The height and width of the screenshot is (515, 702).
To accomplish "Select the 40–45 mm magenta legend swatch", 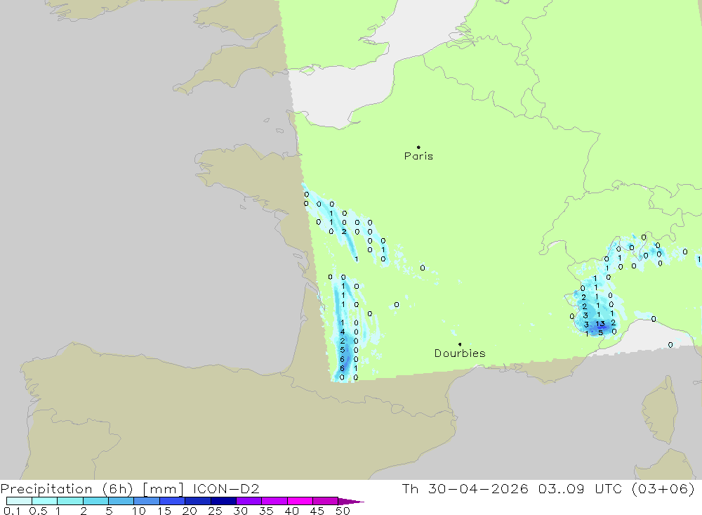I will click(300, 501).
